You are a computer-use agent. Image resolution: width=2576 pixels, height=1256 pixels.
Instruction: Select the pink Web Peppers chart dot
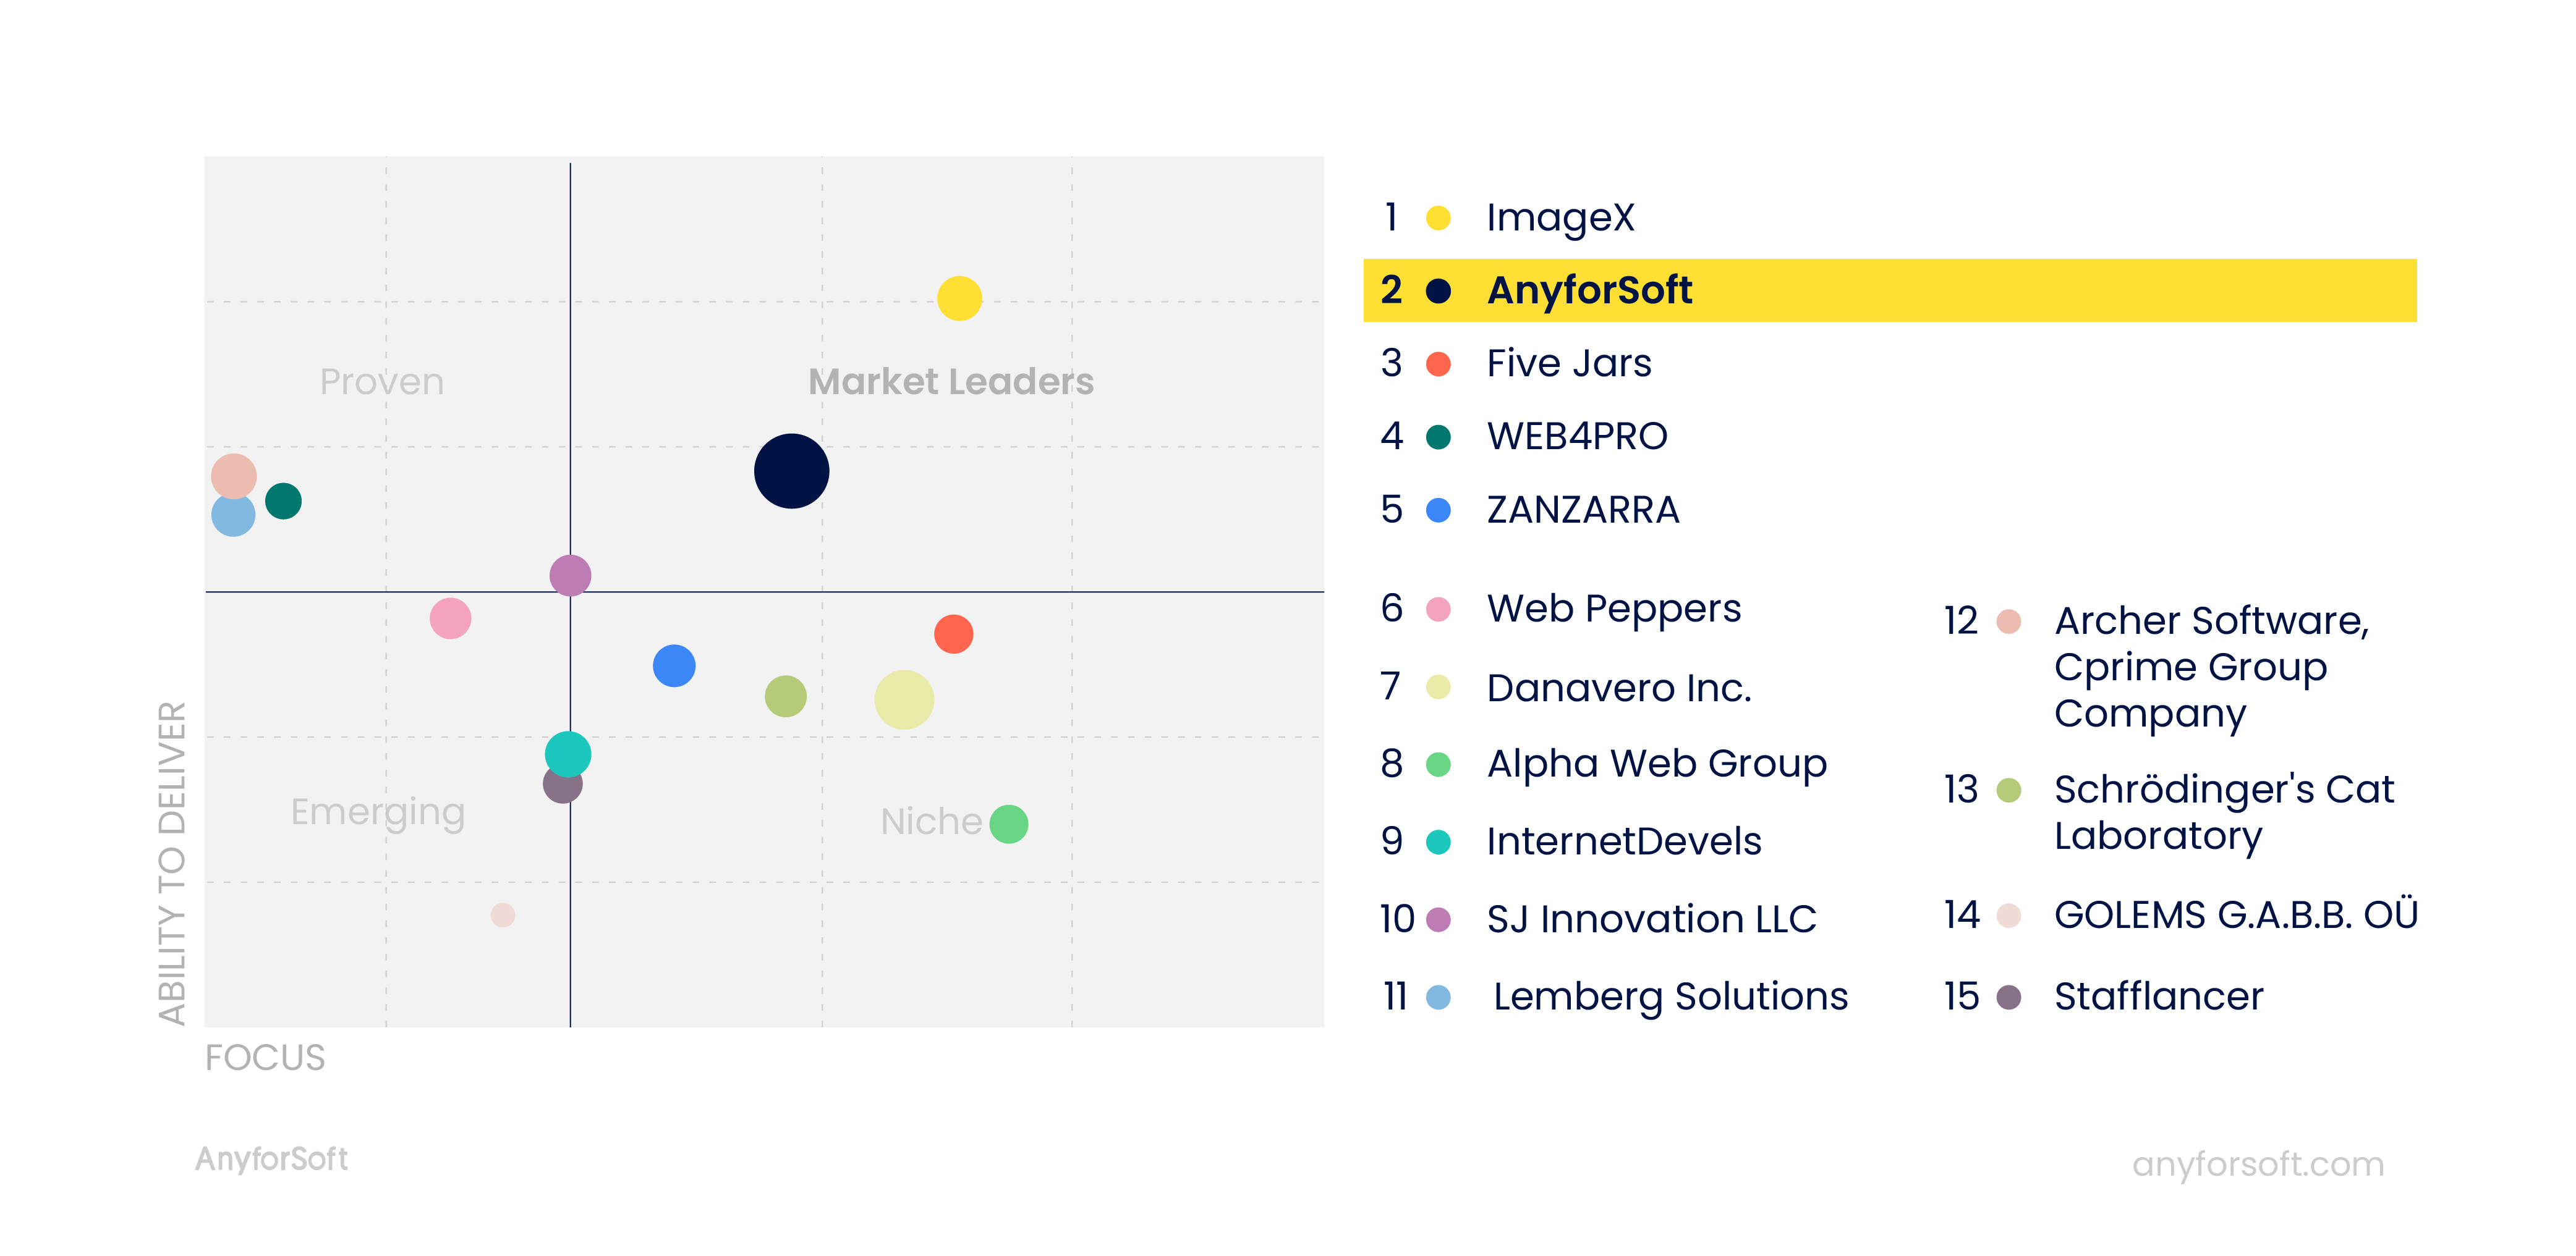click(x=450, y=618)
